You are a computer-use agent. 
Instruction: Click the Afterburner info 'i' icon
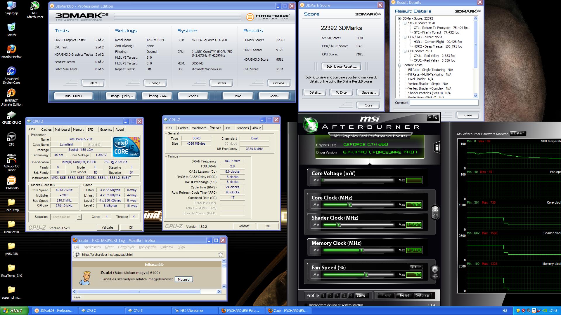[437, 147]
